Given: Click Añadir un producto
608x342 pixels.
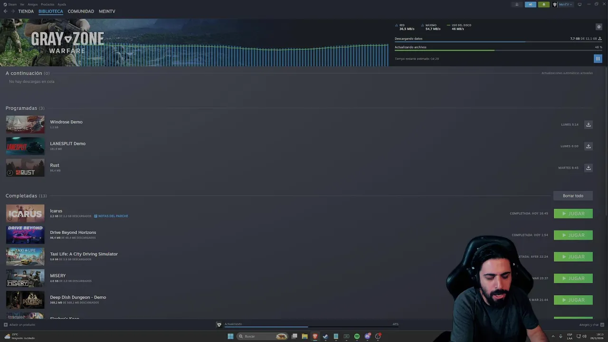Looking at the screenshot, I should 19,324.
